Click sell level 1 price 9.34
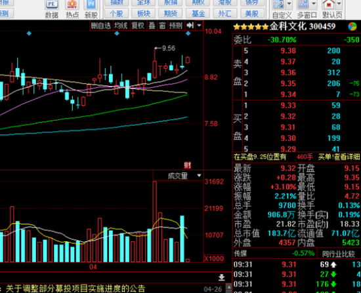 pos(288,94)
